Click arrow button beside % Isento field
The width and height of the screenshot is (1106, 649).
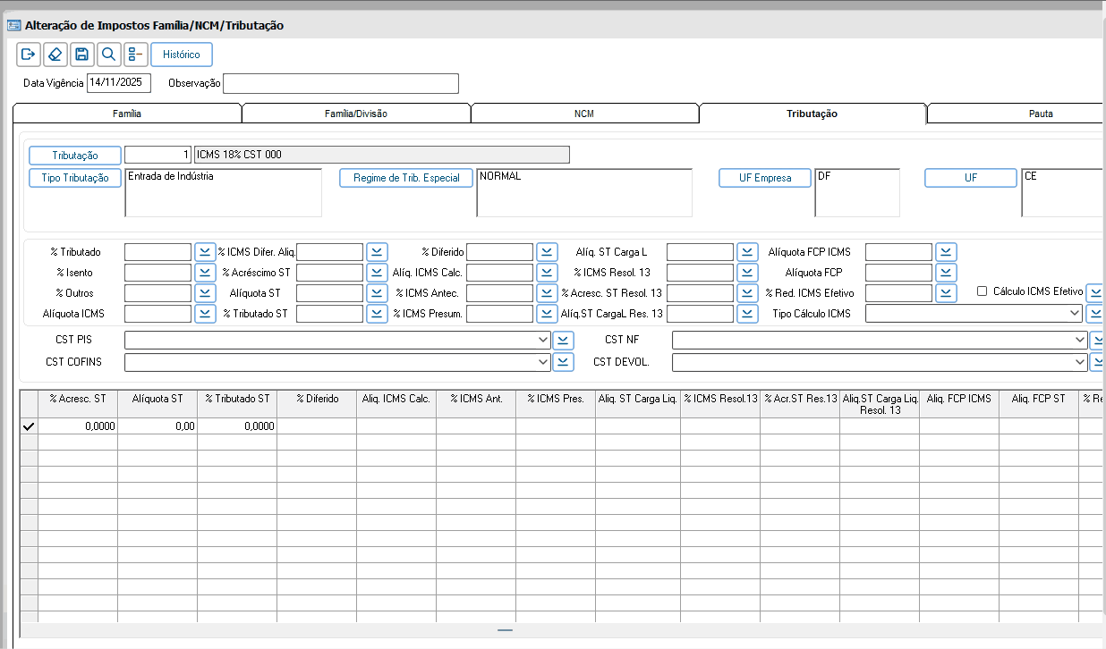pyautogui.click(x=205, y=273)
